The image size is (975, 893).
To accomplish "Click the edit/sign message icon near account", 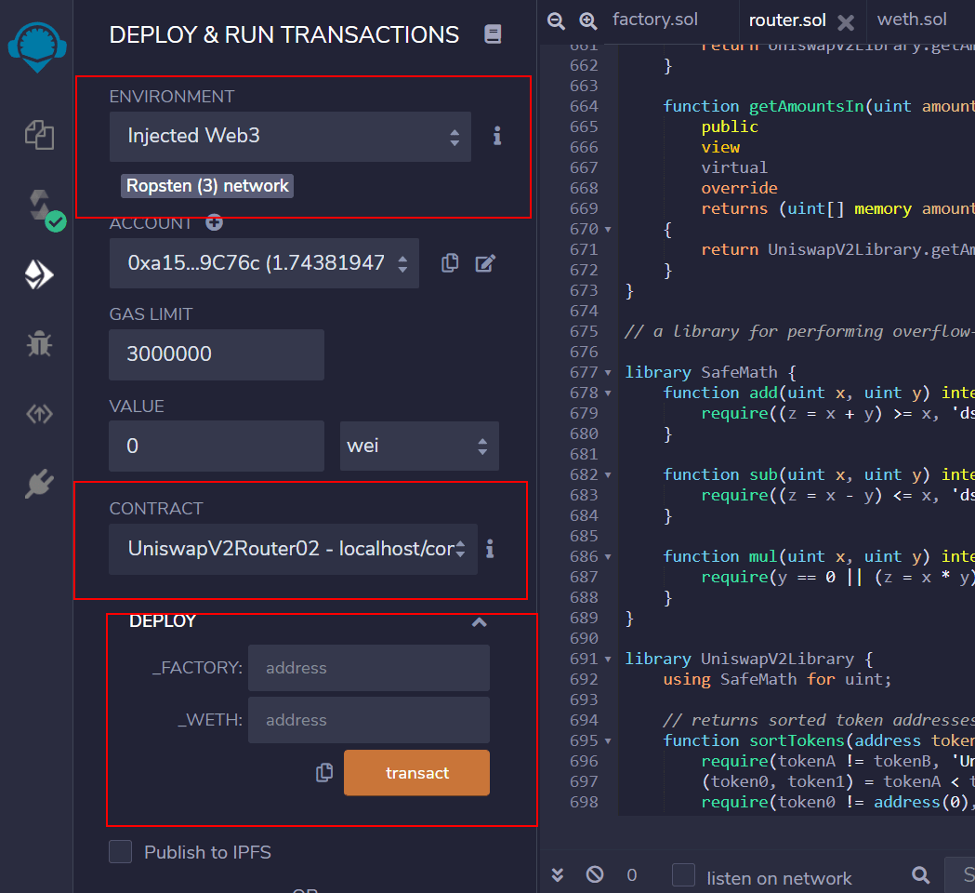I will pyautogui.click(x=485, y=263).
